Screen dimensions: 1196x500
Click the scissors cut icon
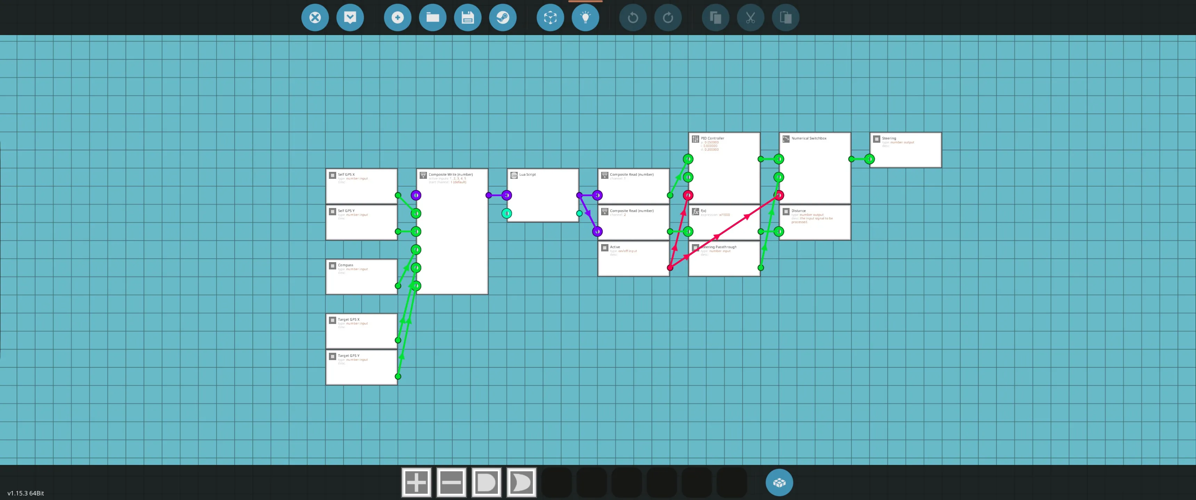750,18
